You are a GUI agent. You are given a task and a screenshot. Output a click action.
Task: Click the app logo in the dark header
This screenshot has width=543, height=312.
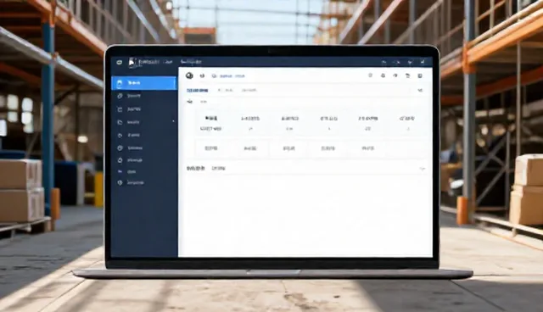pos(132,62)
